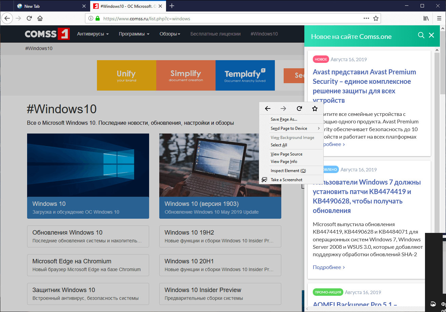This screenshot has height=312, width=446.
Task: Expand the Программы dropdown menu
Action: point(134,34)
